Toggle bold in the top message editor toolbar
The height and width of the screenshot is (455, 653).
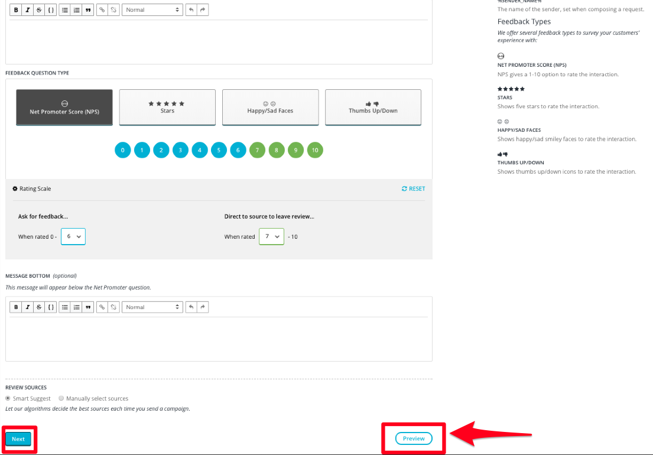(x=16, y=10)
